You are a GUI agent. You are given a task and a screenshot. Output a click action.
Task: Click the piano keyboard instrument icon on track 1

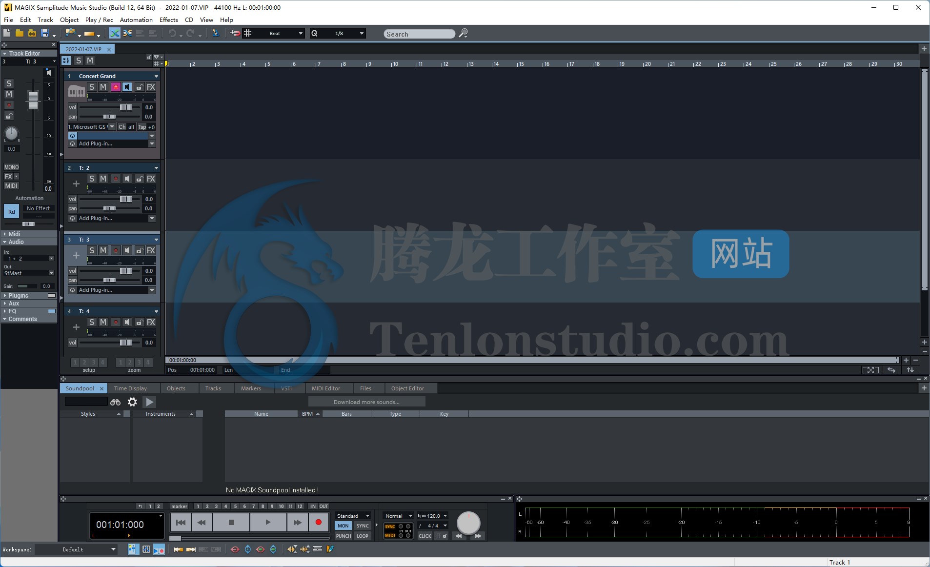pyautogui.click(x=76, y=91)
